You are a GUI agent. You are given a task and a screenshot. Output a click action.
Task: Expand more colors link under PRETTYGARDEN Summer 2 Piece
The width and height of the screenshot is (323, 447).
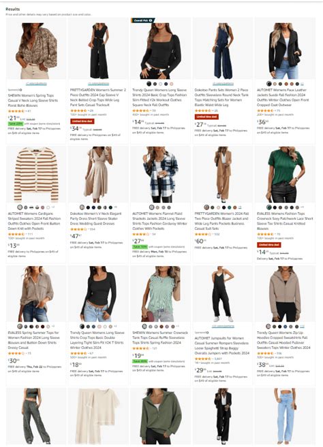[x=99, y=84]
